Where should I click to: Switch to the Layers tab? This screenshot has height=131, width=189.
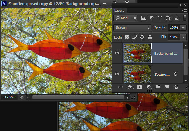pos(119,11)
